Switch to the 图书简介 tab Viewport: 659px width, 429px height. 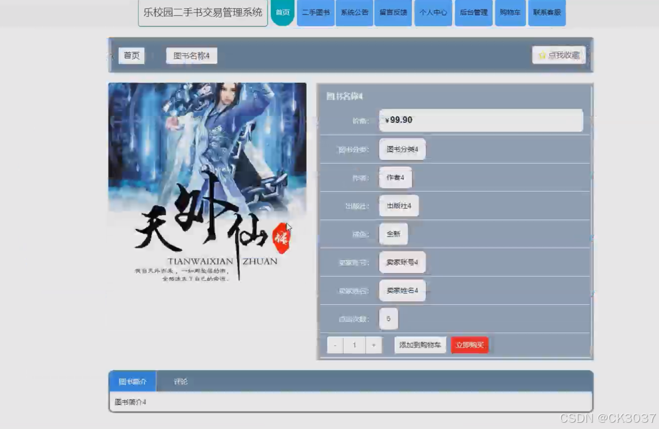click(132, 381)
